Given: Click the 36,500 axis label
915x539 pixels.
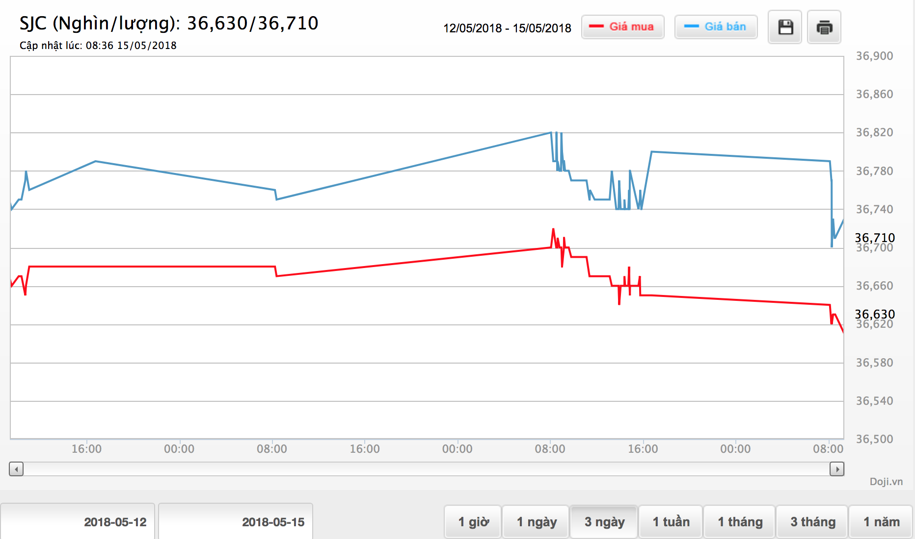Looking at the screenshot, I should coord(874,439).
